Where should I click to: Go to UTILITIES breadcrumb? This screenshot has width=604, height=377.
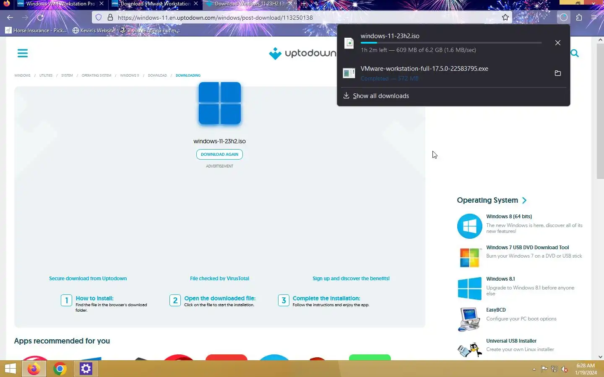[46, 75]
